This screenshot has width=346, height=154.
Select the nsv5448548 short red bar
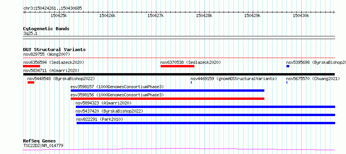pos(31,82)
